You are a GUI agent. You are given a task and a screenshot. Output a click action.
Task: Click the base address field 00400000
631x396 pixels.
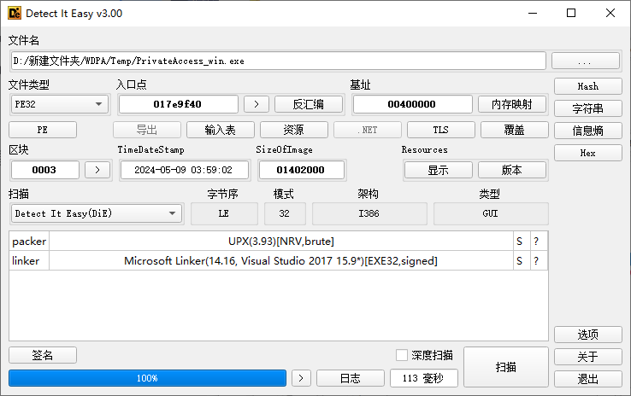point(412,104)
